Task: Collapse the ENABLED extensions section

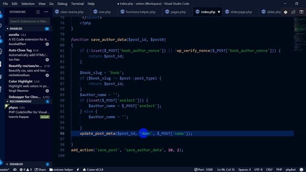Action: pyautogui.click(x=28, y=29)
